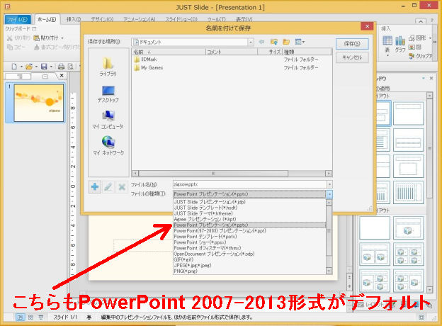Click the blue plus add-place button
Image resolution: width=442 pixels, height=326 pixels.
click(x=95, y=186)
